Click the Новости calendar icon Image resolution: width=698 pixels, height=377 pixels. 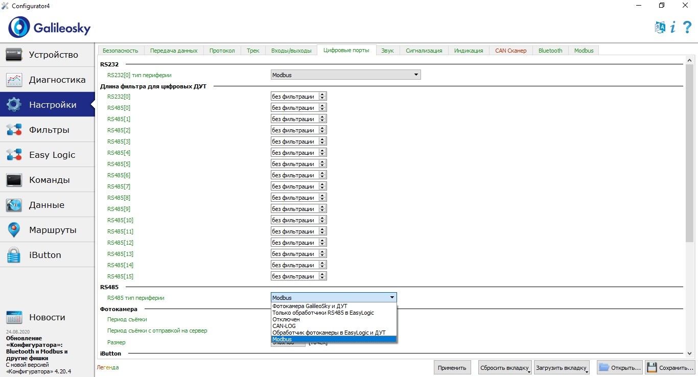14,318
